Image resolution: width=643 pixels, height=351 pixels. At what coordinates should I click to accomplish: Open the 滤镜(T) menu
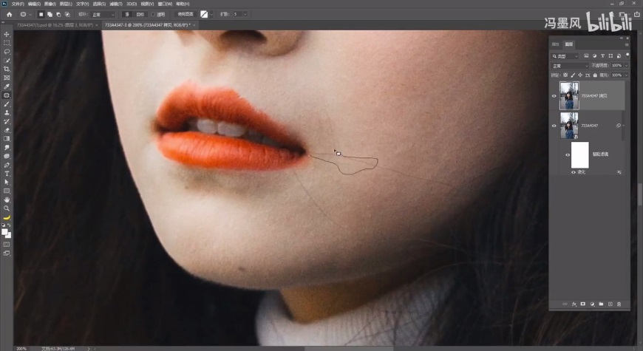tap(115, 4)
